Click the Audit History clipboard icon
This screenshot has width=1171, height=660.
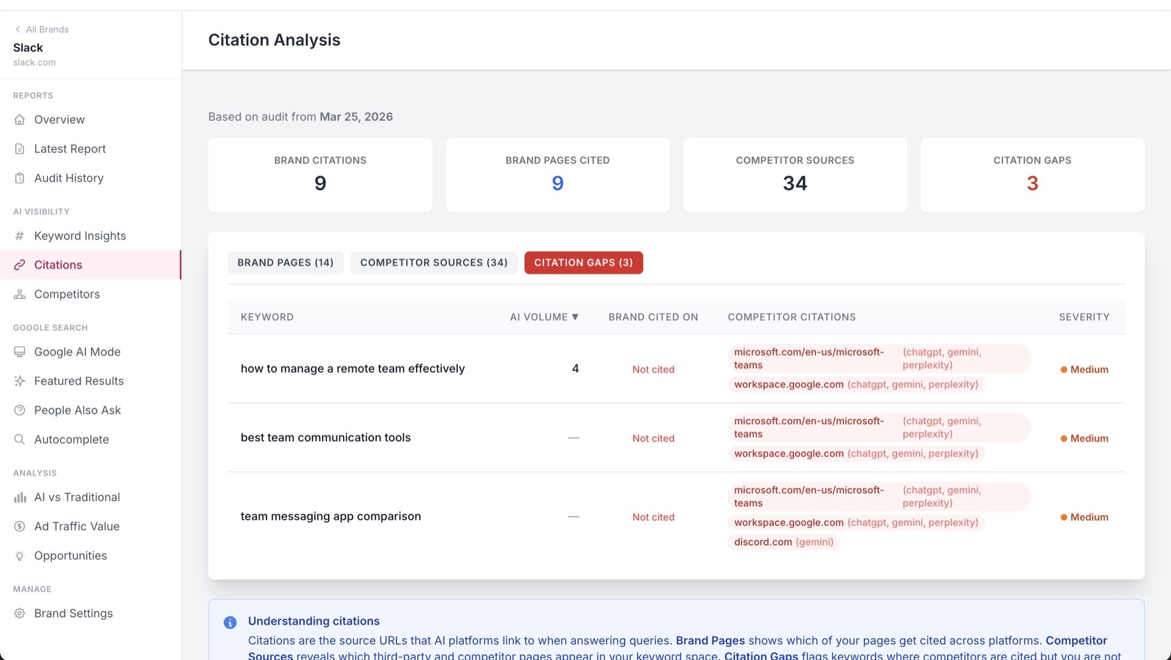tap(20, 178)
